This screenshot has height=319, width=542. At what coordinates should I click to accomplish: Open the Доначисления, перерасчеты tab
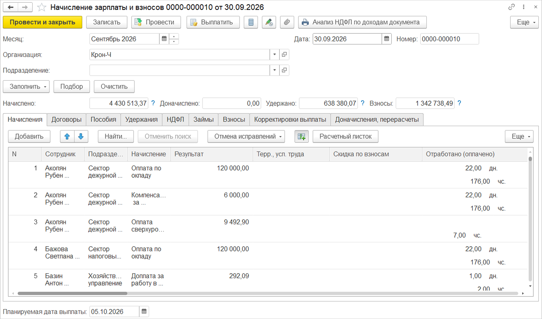(x=377, y=119)
